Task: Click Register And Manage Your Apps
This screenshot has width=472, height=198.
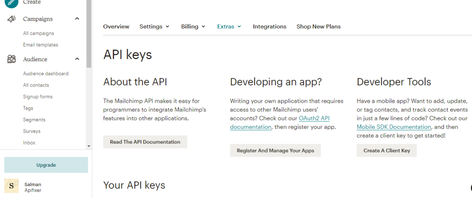Action: pyautogui.click(x=275, y=151)
